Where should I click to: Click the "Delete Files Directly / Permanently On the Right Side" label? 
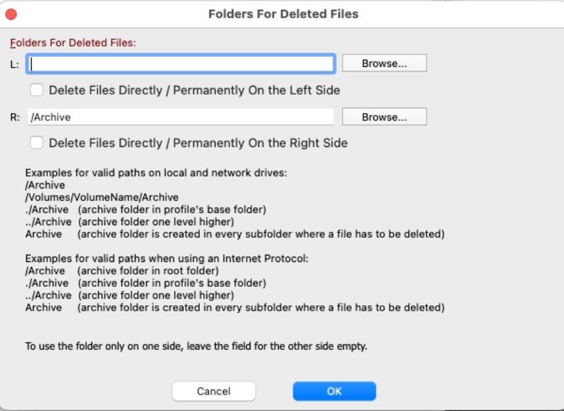click(198, 143)
